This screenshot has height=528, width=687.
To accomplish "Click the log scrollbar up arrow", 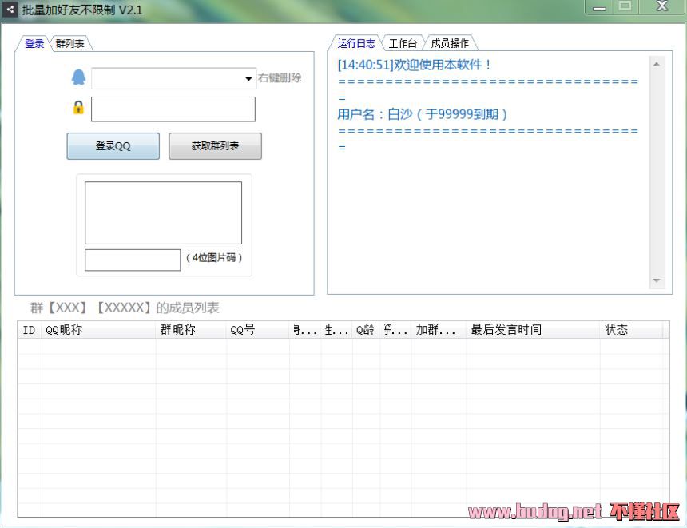I will click(x=657, y=65).
